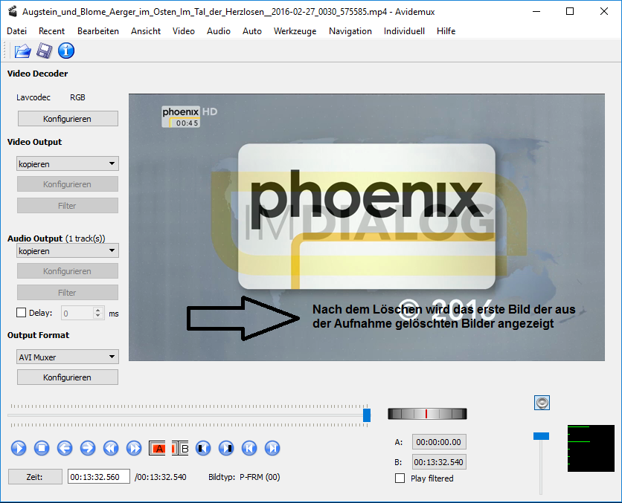Stop playback with the stop button
Screen dimensions: 622x503
tap(42, 448)
